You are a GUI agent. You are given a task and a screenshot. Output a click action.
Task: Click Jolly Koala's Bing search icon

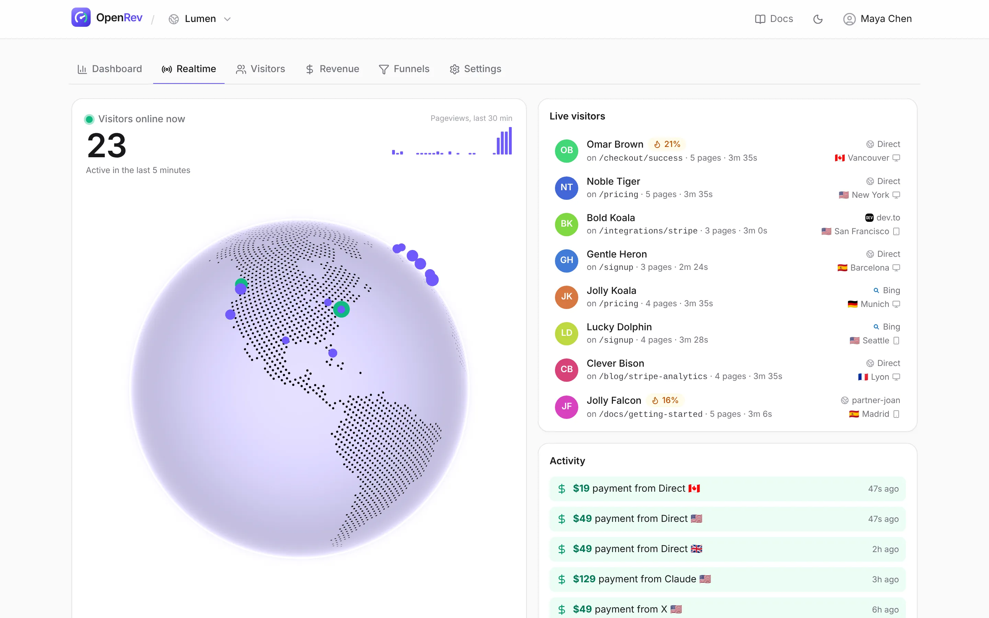[x=876, y=290]
